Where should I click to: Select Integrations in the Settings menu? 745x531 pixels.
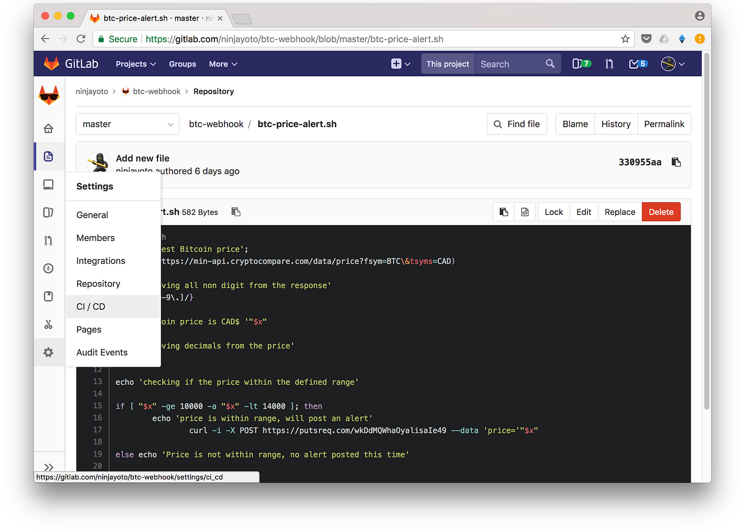tap(101, 261)
